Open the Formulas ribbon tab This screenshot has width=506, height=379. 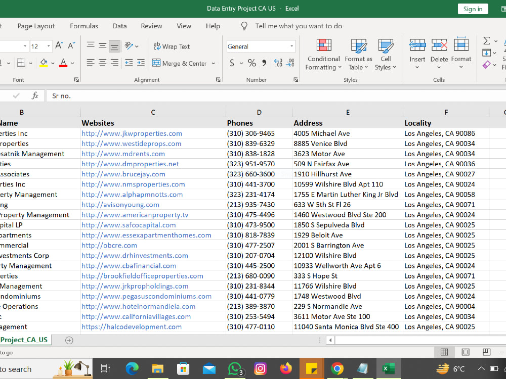[x=84, y=26]
